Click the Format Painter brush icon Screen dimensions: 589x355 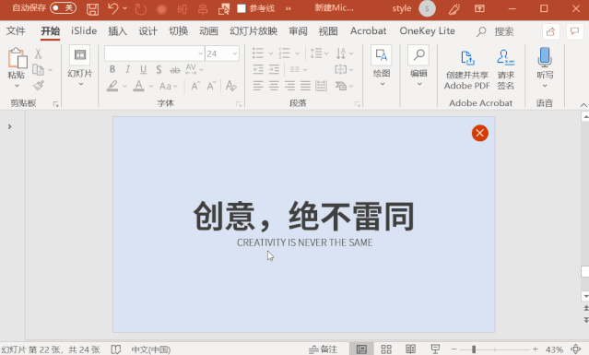(x=39, y=86)
